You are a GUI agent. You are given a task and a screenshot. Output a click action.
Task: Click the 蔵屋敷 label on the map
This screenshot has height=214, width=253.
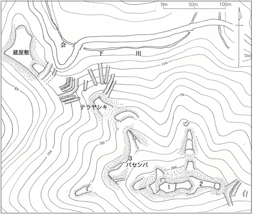(21, 52)
